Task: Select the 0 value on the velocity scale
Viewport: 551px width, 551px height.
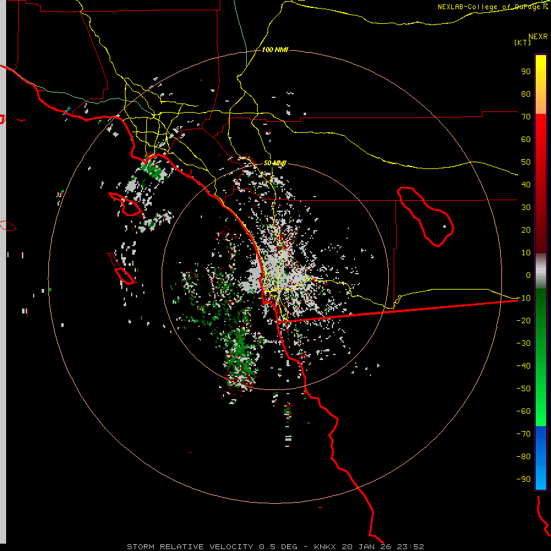Action: (x=528, y=275)
